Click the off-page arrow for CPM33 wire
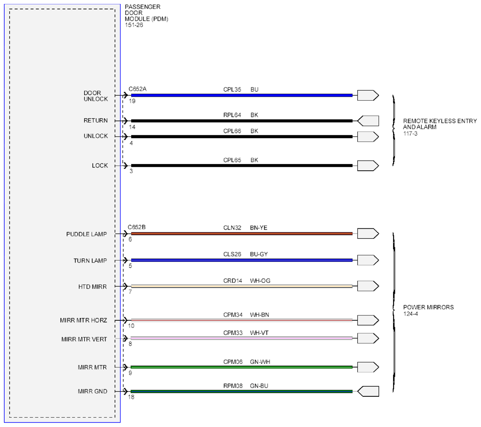 tap(368, 338)
